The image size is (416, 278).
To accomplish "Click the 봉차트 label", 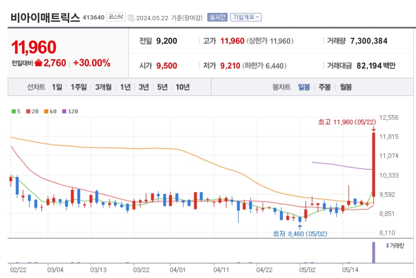I will (x=281, y=87).
